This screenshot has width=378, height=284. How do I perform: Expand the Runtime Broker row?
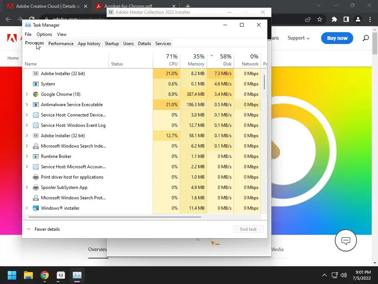click(27, 156)
